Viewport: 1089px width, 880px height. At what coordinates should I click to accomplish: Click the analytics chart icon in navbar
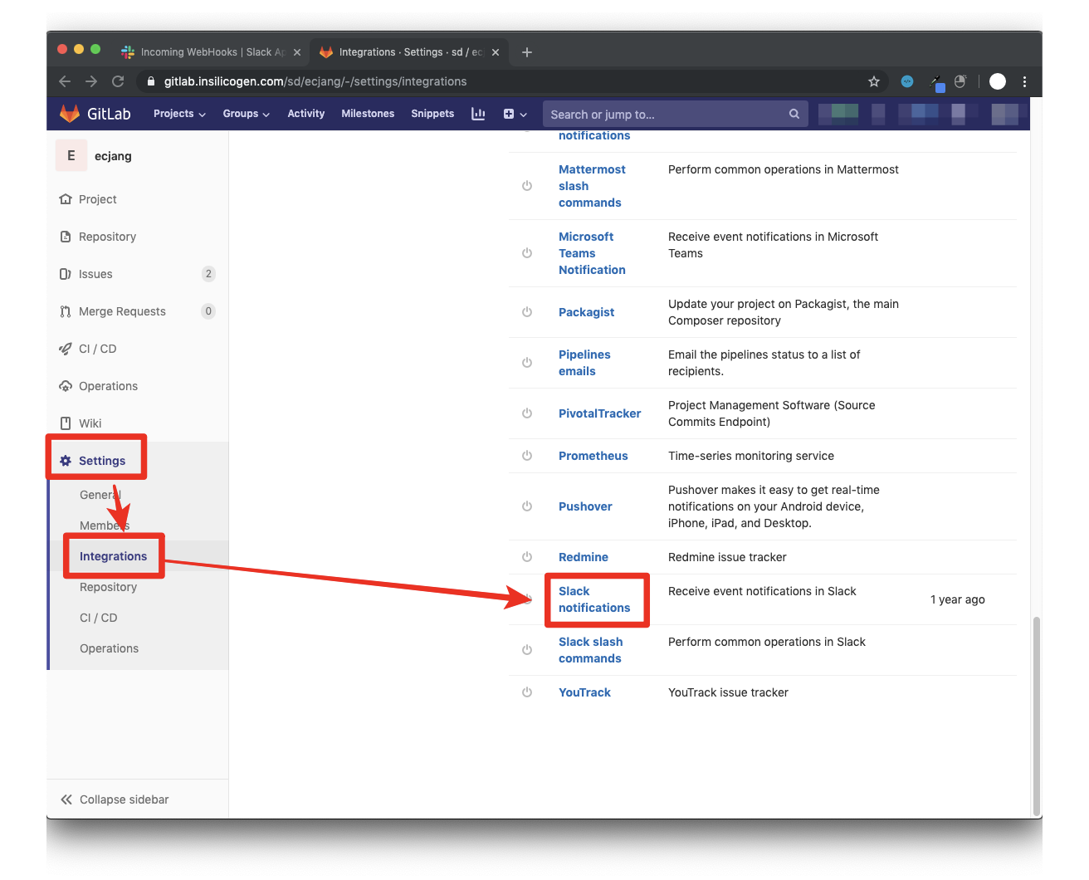click(x=478, y=114)
